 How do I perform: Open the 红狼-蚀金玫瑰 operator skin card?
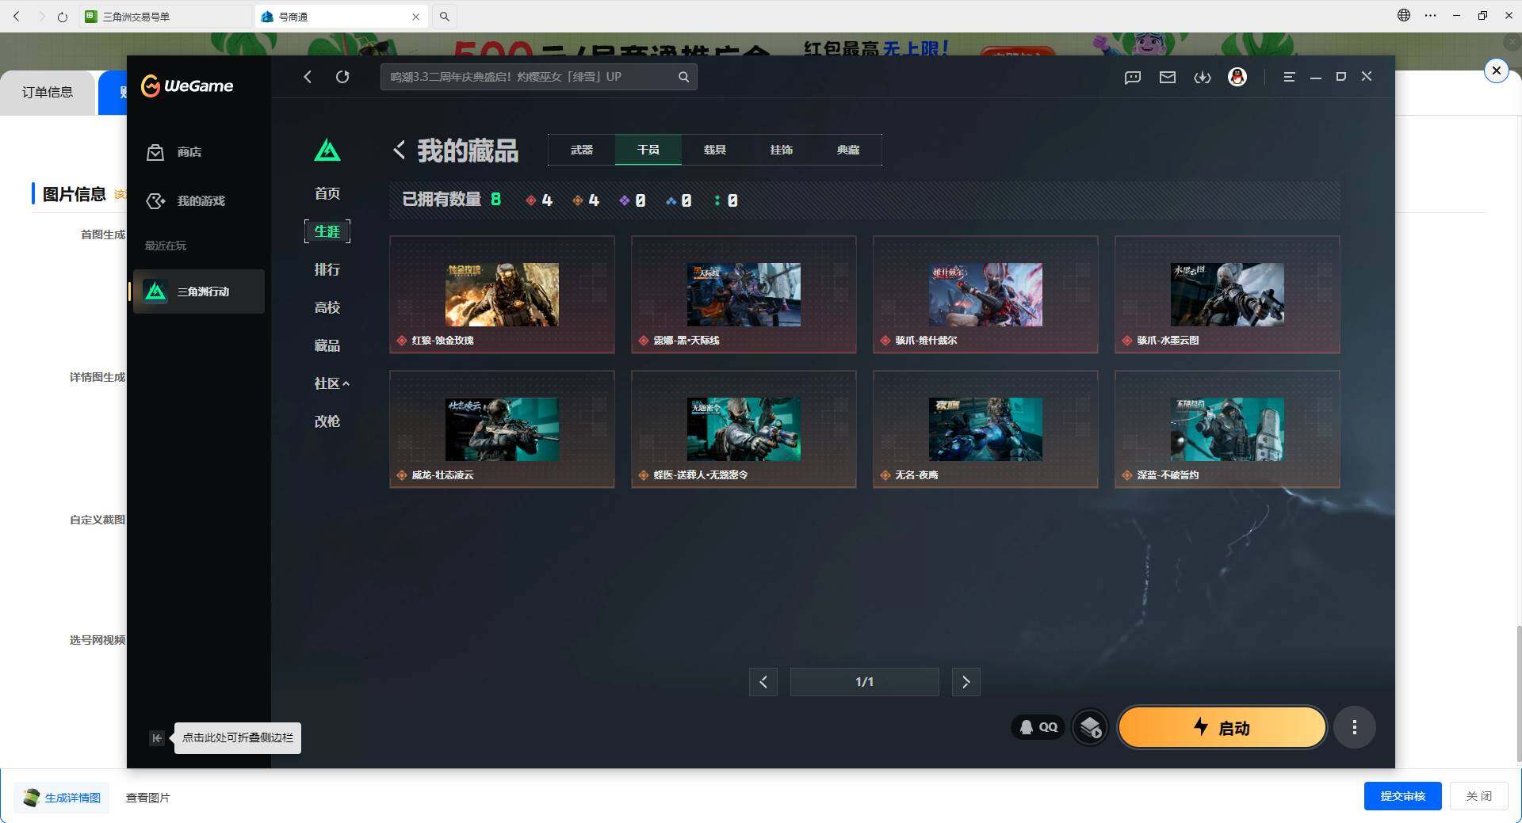(x=502, y=295)
